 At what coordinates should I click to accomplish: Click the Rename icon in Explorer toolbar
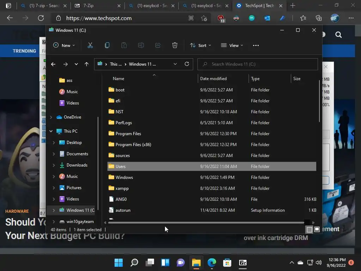coord(141,46)
